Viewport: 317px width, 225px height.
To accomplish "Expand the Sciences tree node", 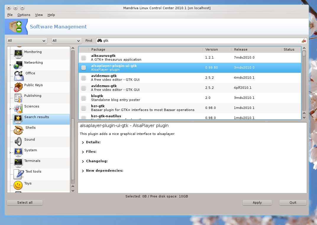I will (10, 109).
